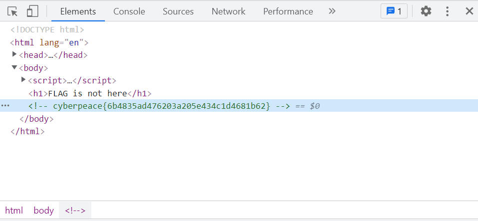Show more tabs with double chevron

332,11
